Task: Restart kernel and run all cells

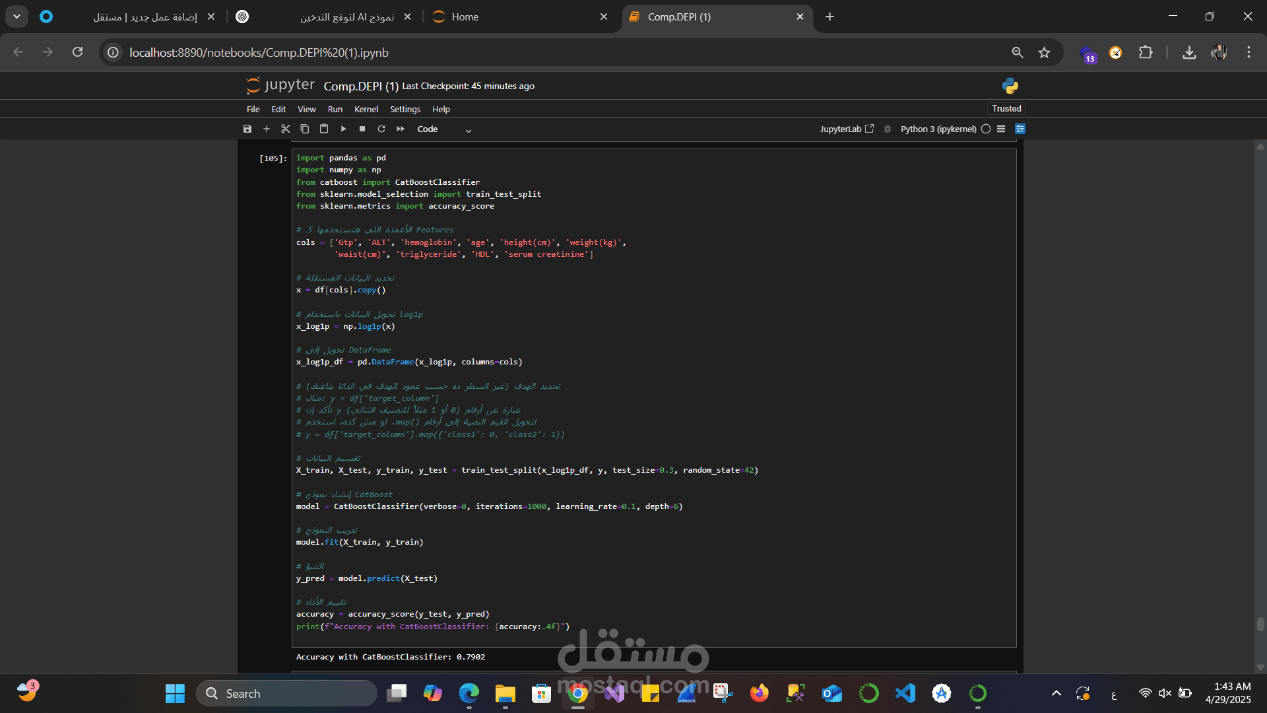Action: point(401,129)
